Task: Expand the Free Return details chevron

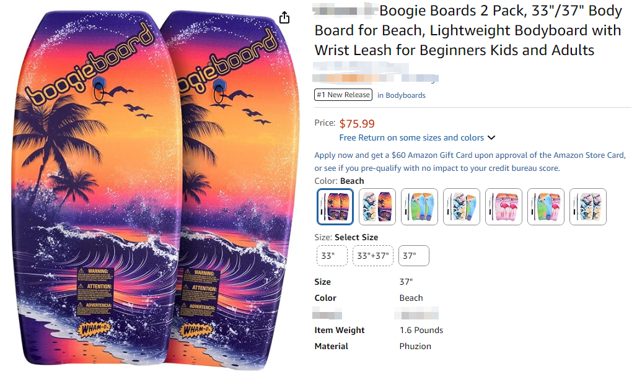Action: tap(491, 138)
